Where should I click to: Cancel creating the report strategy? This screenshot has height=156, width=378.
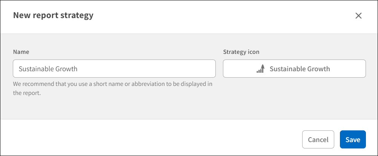coord(318,139)
